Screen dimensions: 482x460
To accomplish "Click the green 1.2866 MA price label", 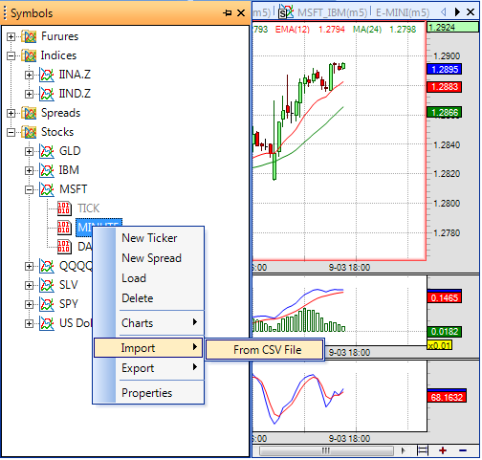I will tap(445, 112).
